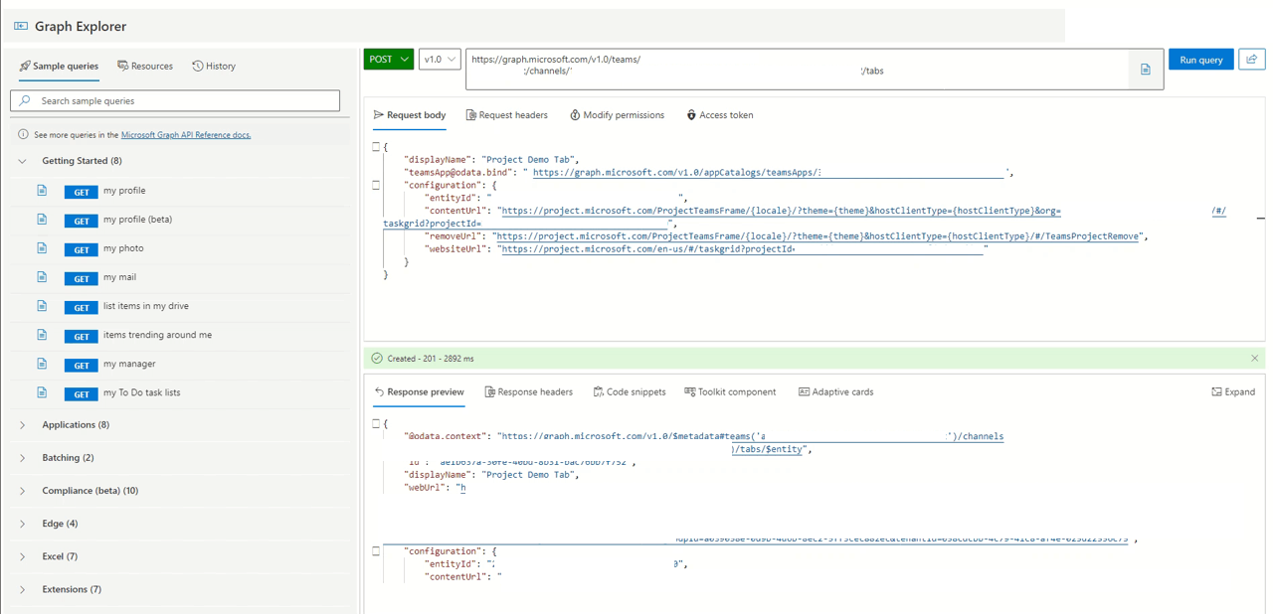Select list items in my drive query
Screen dimensions: 1273x614
[145, 306]
